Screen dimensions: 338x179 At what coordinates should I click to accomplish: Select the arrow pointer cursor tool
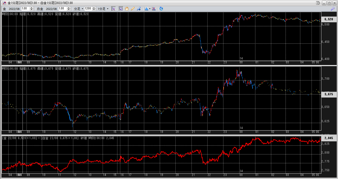[121, 9]
